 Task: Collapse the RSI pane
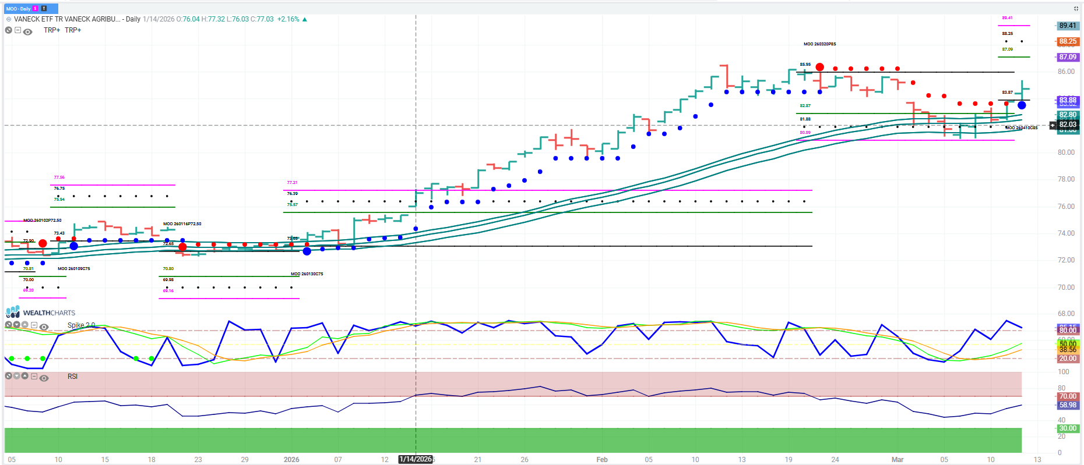(34, 377)
